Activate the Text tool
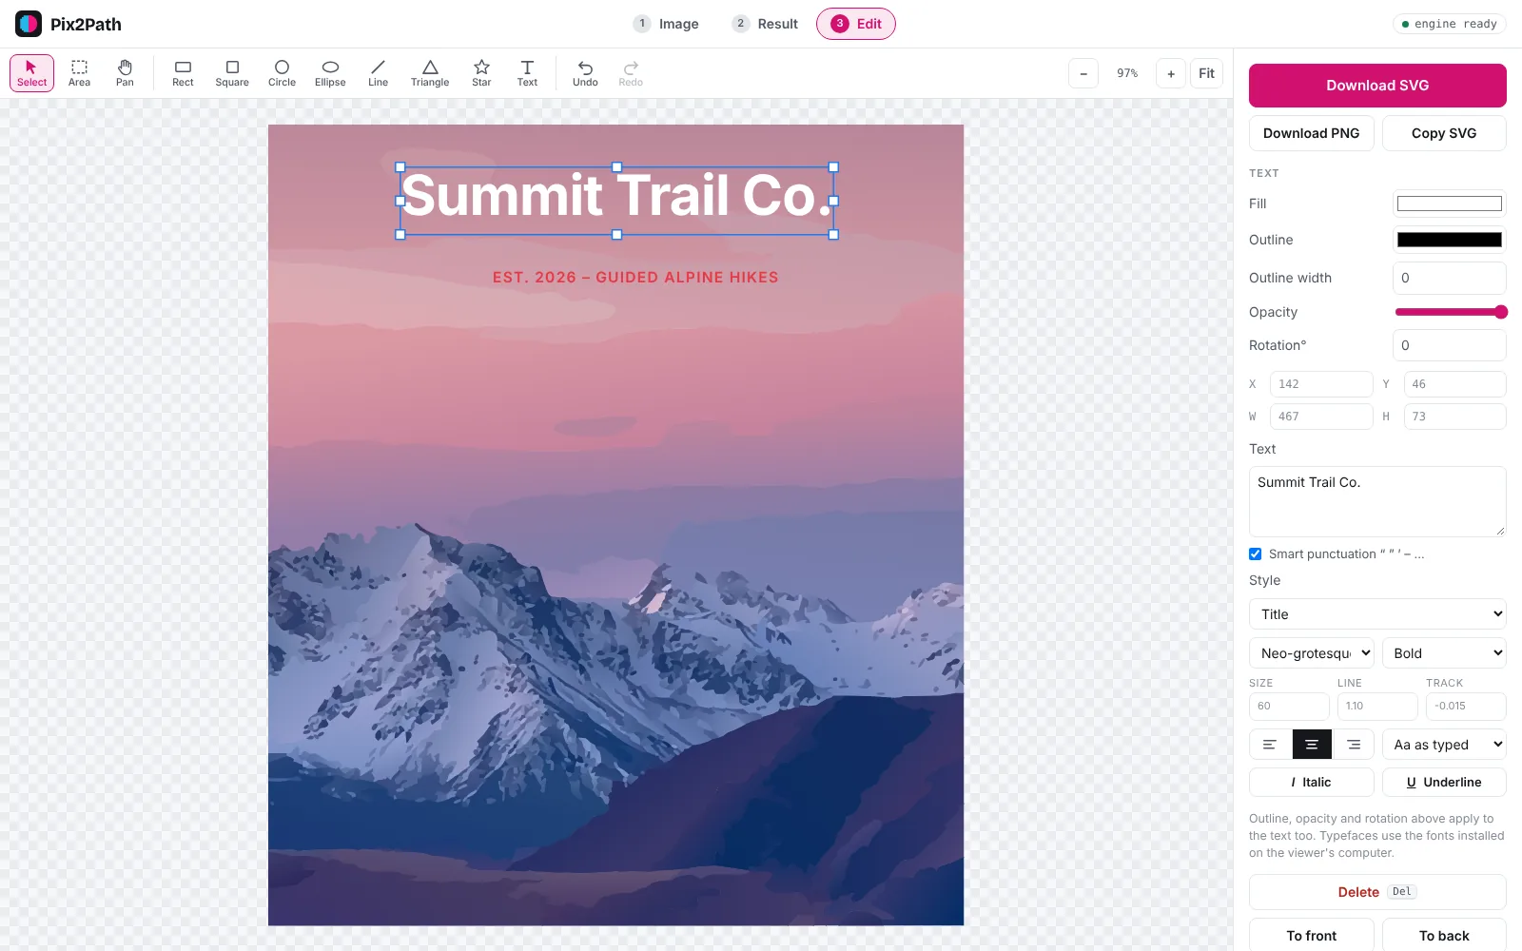Image resolution: width=1522 pixels, height=951 pixels. click(527, 73)
